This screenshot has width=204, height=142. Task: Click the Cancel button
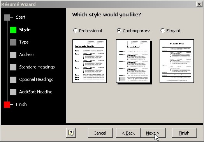coord(100,133)
